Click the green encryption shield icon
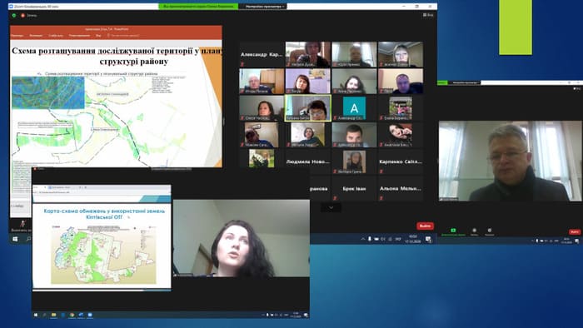 click(14, 15)
